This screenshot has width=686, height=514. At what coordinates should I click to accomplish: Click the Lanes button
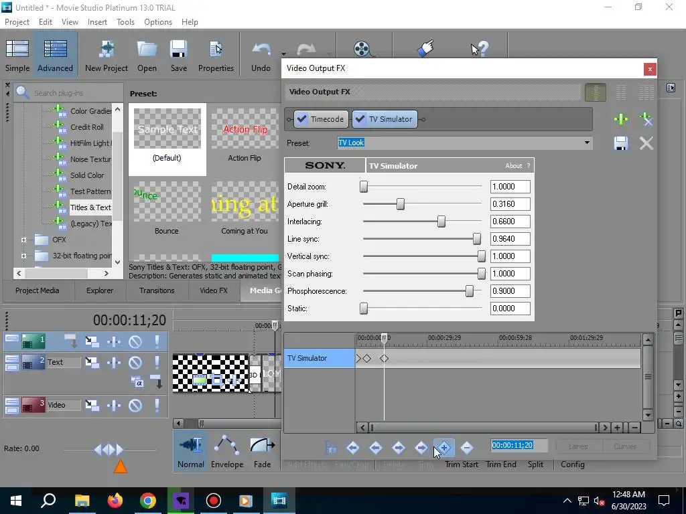[578, 446]
